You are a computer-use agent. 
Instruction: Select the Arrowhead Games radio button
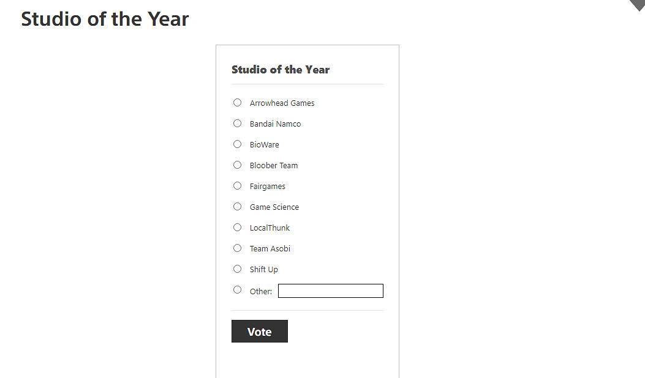click(x=237, y=102)
